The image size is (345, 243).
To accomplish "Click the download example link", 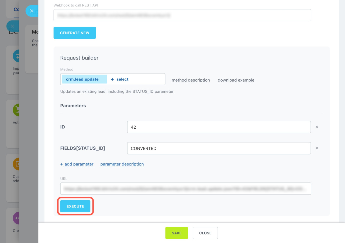I will [x=236, y=80].
